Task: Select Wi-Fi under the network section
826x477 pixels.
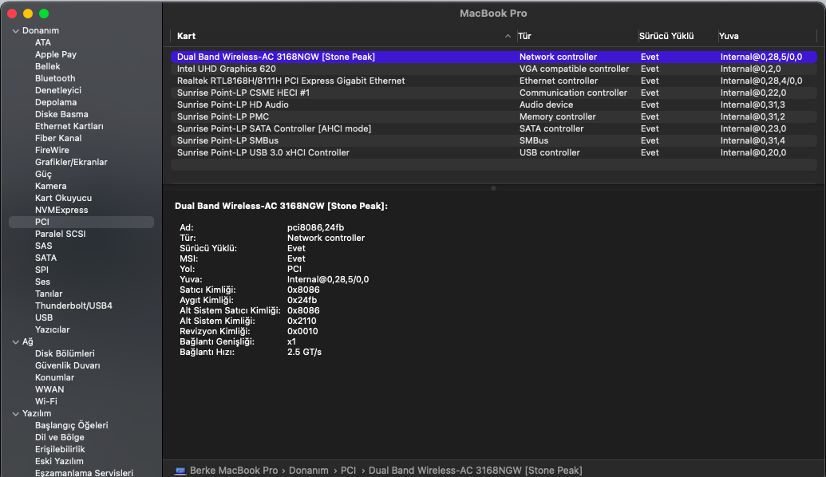Action: pyautogui.click(x=45, y=401)
